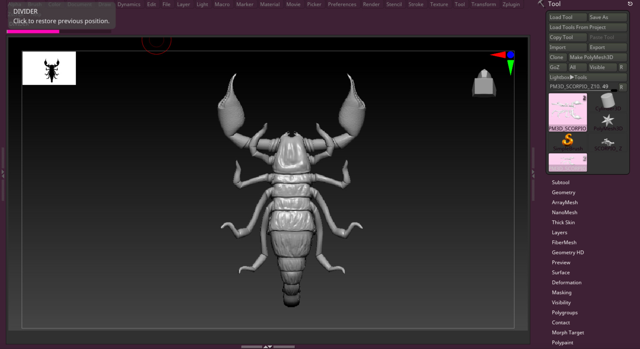Click the left tray divider arrows

(3, 173)
